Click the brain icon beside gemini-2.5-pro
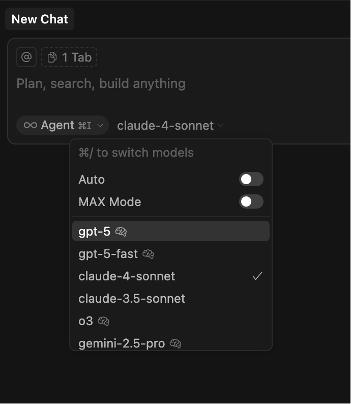The height and width of the screenshot is (404, 351). click(175, 343)
